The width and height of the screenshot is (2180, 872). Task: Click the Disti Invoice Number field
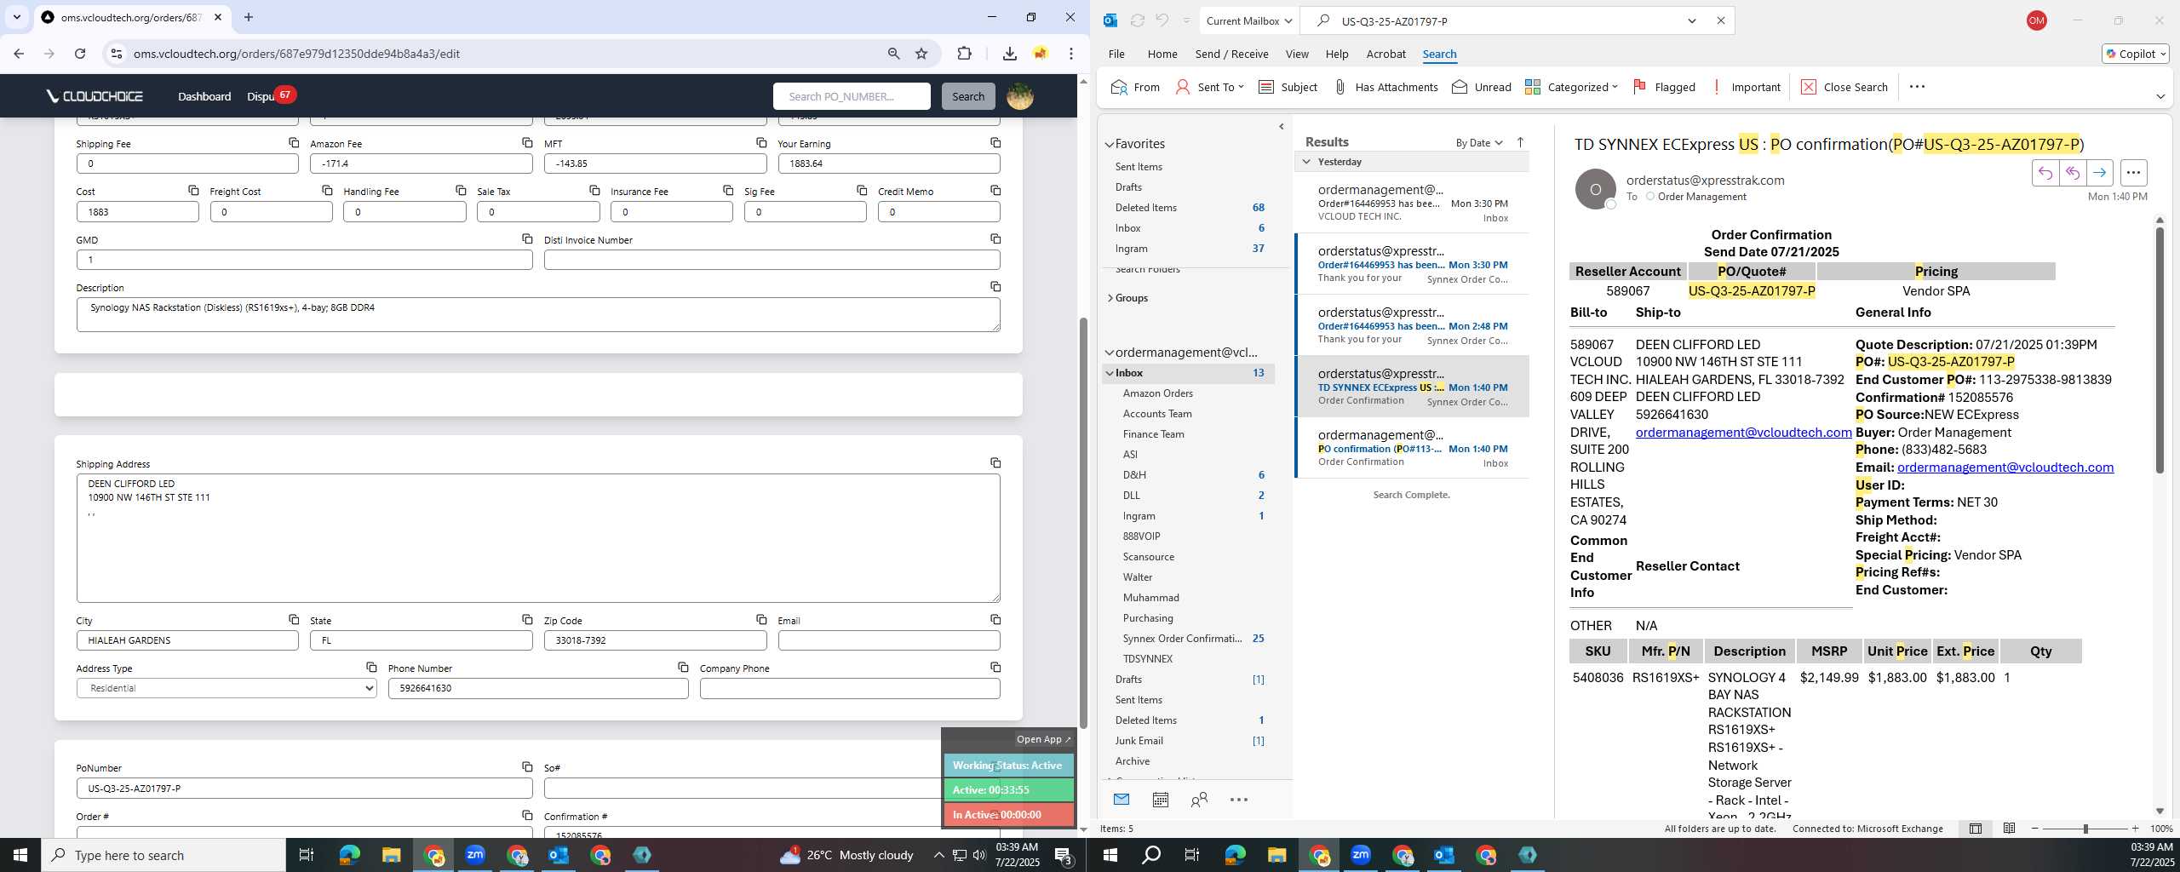[772, 260]
